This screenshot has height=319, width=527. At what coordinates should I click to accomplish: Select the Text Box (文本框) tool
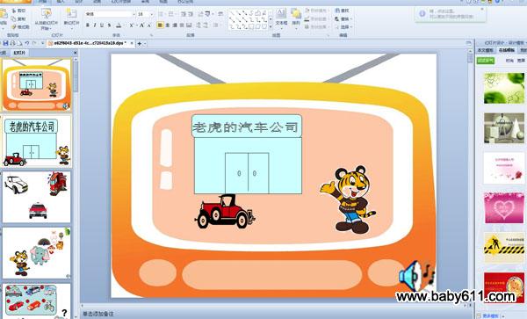pyautogui.click(x=281, y=18)
